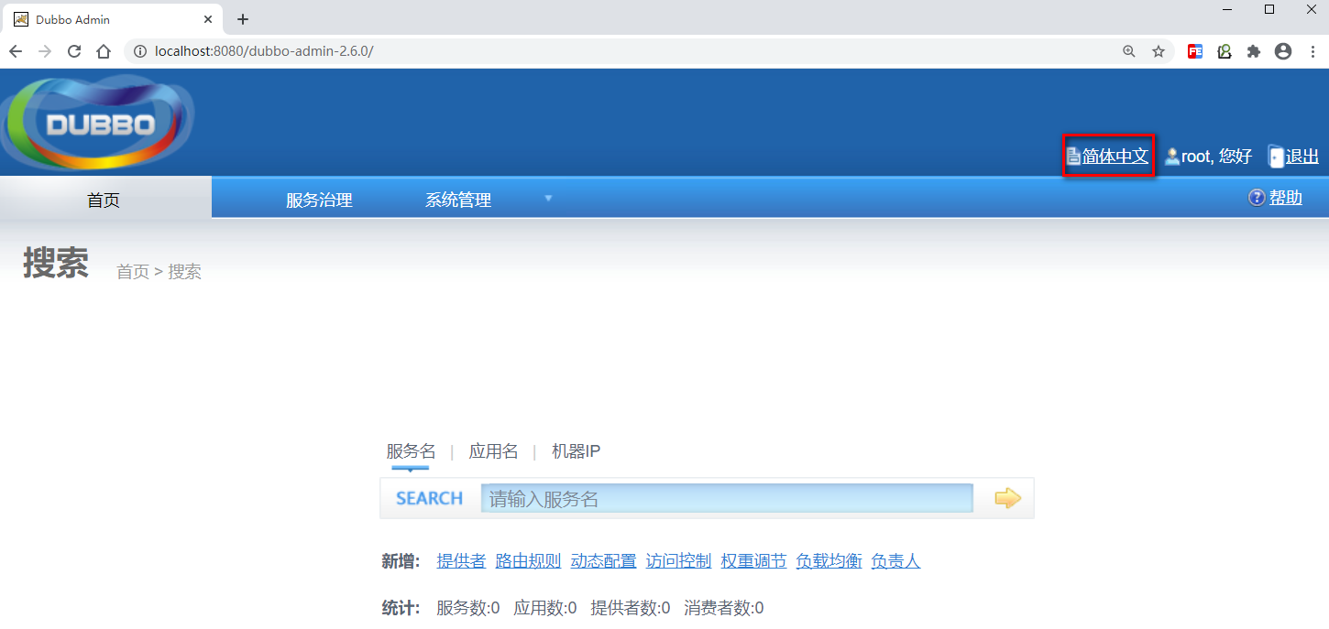Open the 帮助 help link

pos(1286,198)
